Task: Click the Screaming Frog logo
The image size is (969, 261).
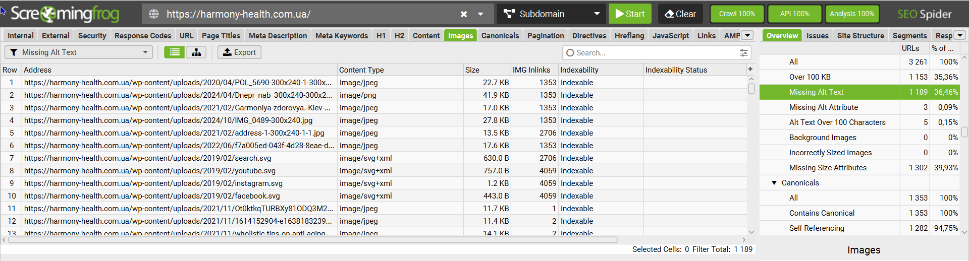Action: pyautogui.click(x=65, y=14)
